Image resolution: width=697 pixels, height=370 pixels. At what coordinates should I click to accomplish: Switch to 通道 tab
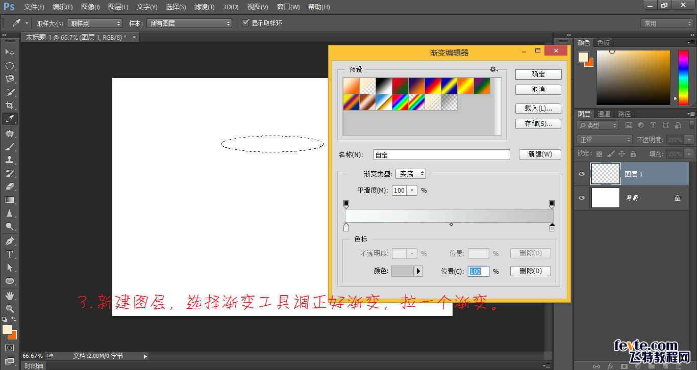pos(604,114)
